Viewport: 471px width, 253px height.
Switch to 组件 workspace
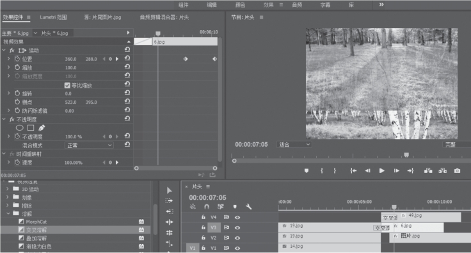(x=183, y=5)
